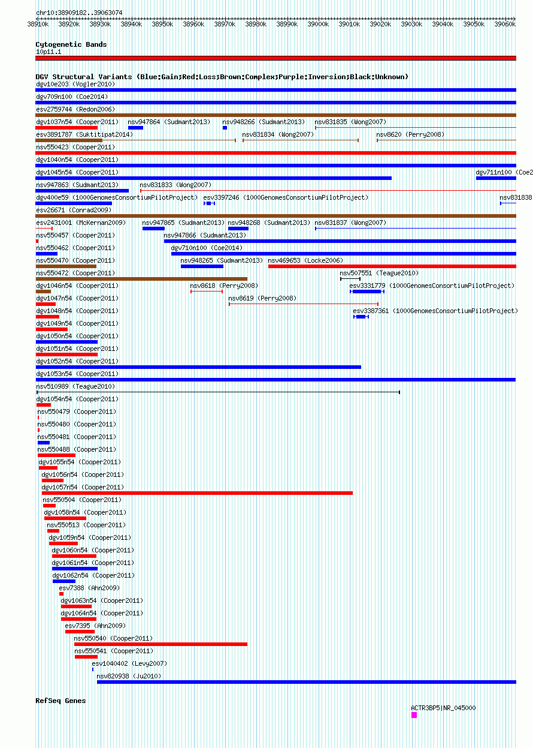Select the nsv831834 (Wong2007) label

278,134
